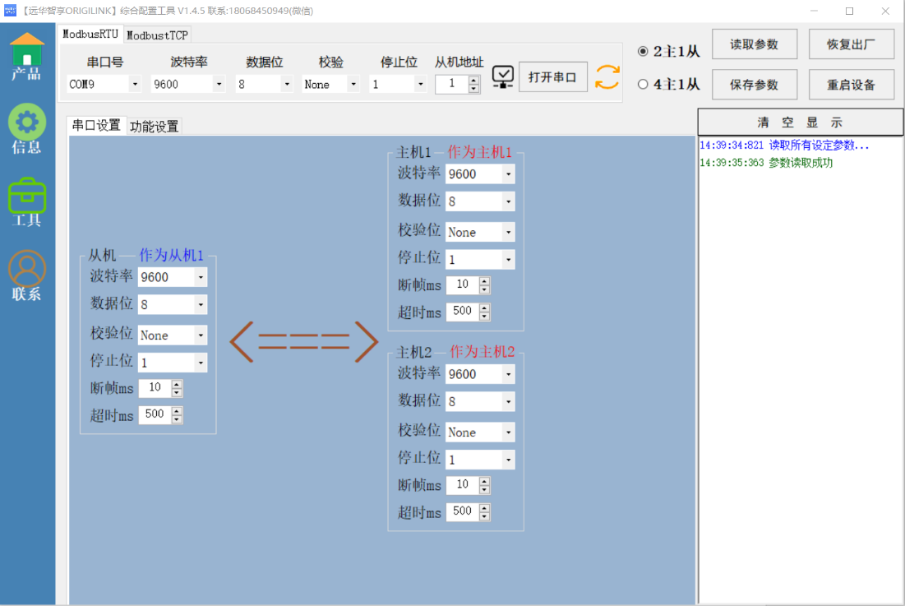
Task: Click the app logo in title bar
Action: (x=10, y=11)
